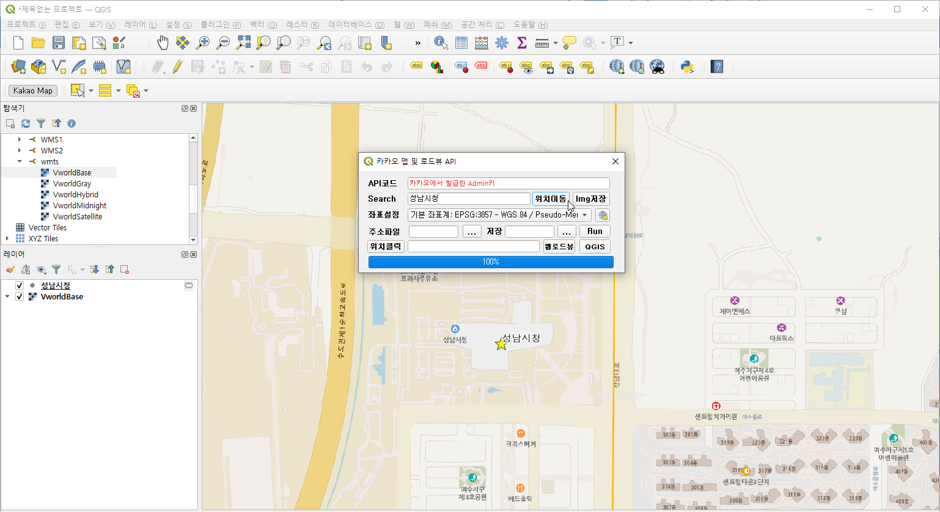The width and height of the screenshot is (940, 512).
Task: Select VworldMidnight in browser tree
Action: [79, 205]
